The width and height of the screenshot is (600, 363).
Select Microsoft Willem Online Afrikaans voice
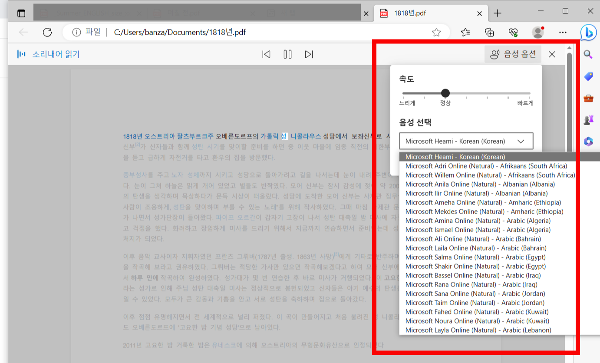(x=499, y=175)
